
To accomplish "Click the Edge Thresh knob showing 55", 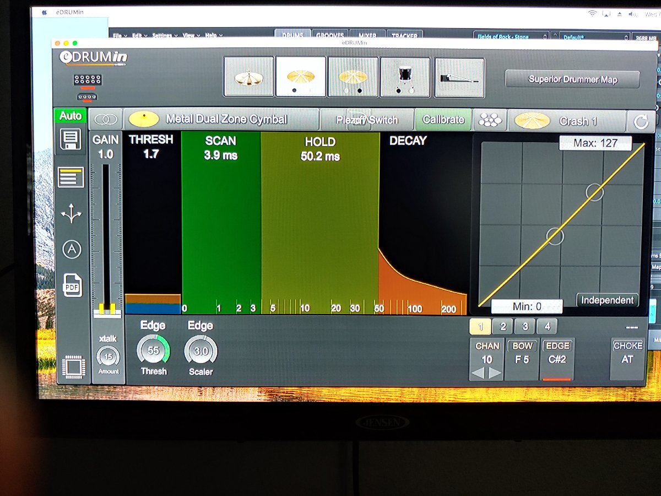I will pos(154,351).
